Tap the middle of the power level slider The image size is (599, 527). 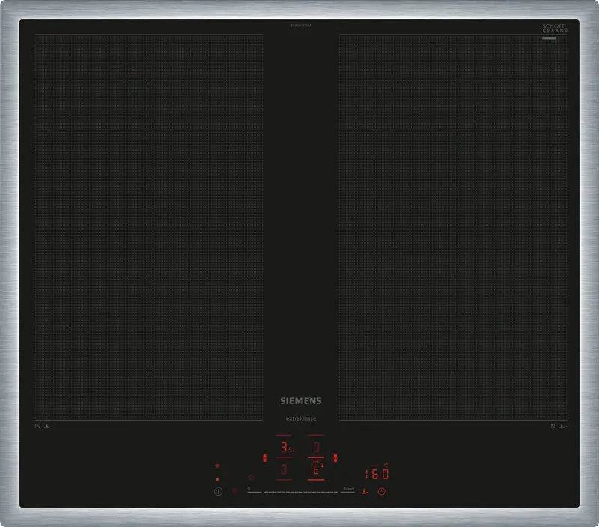pos(301,493)
